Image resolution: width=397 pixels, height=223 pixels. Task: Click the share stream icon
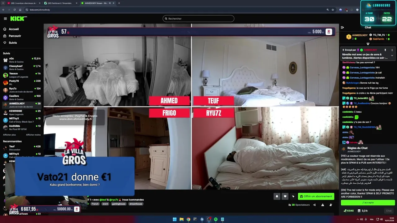tap(314, 205)
